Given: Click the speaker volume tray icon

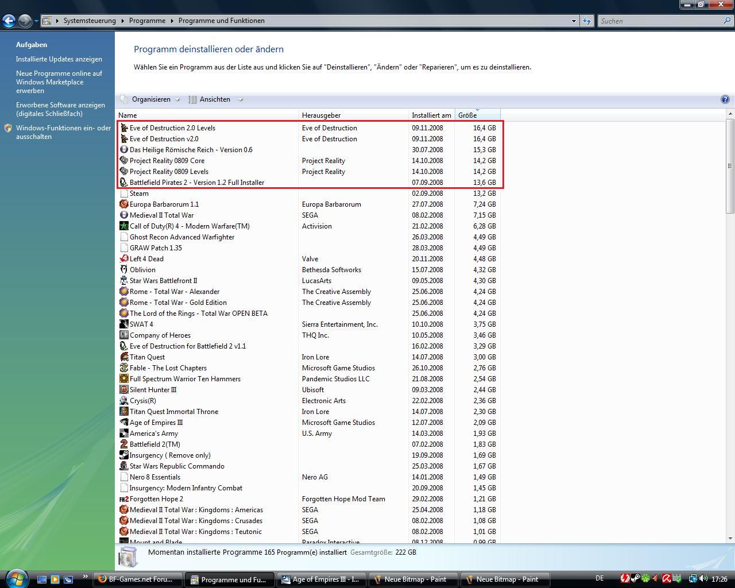Looking at the screenshot, I should (x=703, y=579).
